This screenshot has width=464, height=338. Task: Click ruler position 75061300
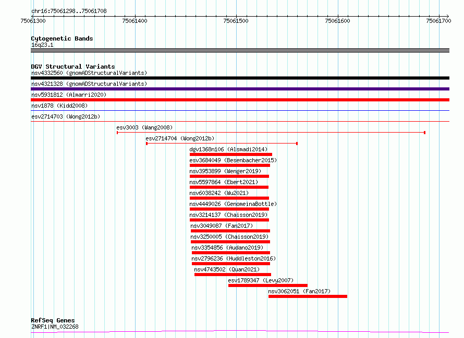click(x=33, y=21)
